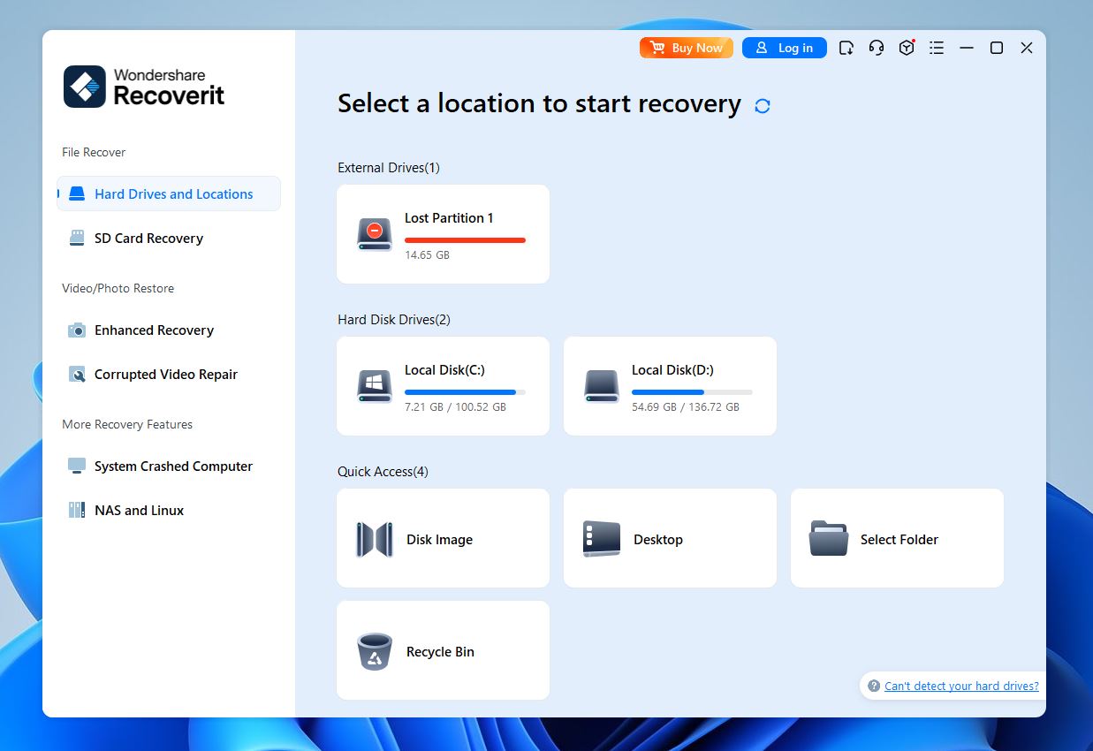Screen dimensions: 1093x751
Task: Click the cube icon with red dot
Action: 907,48
